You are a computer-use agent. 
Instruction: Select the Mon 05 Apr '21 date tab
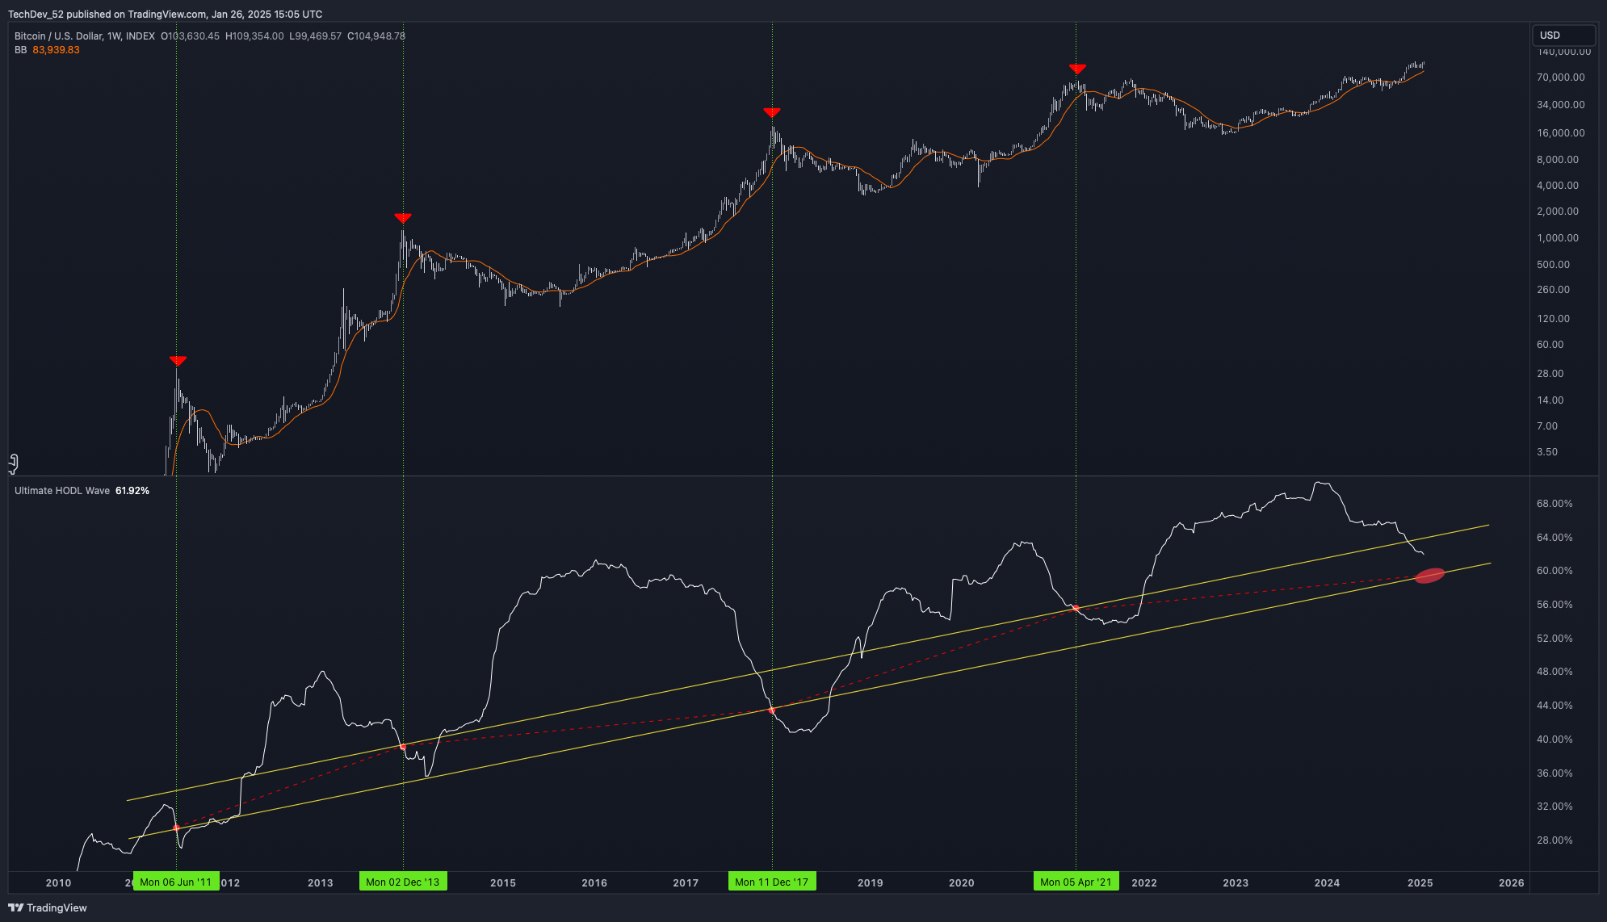click(x=1076, y=882)
